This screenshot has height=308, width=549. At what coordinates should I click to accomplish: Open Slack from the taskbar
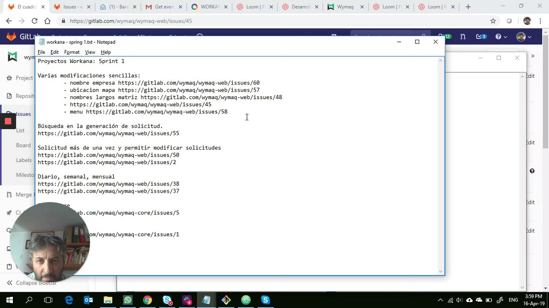[186, 300]
